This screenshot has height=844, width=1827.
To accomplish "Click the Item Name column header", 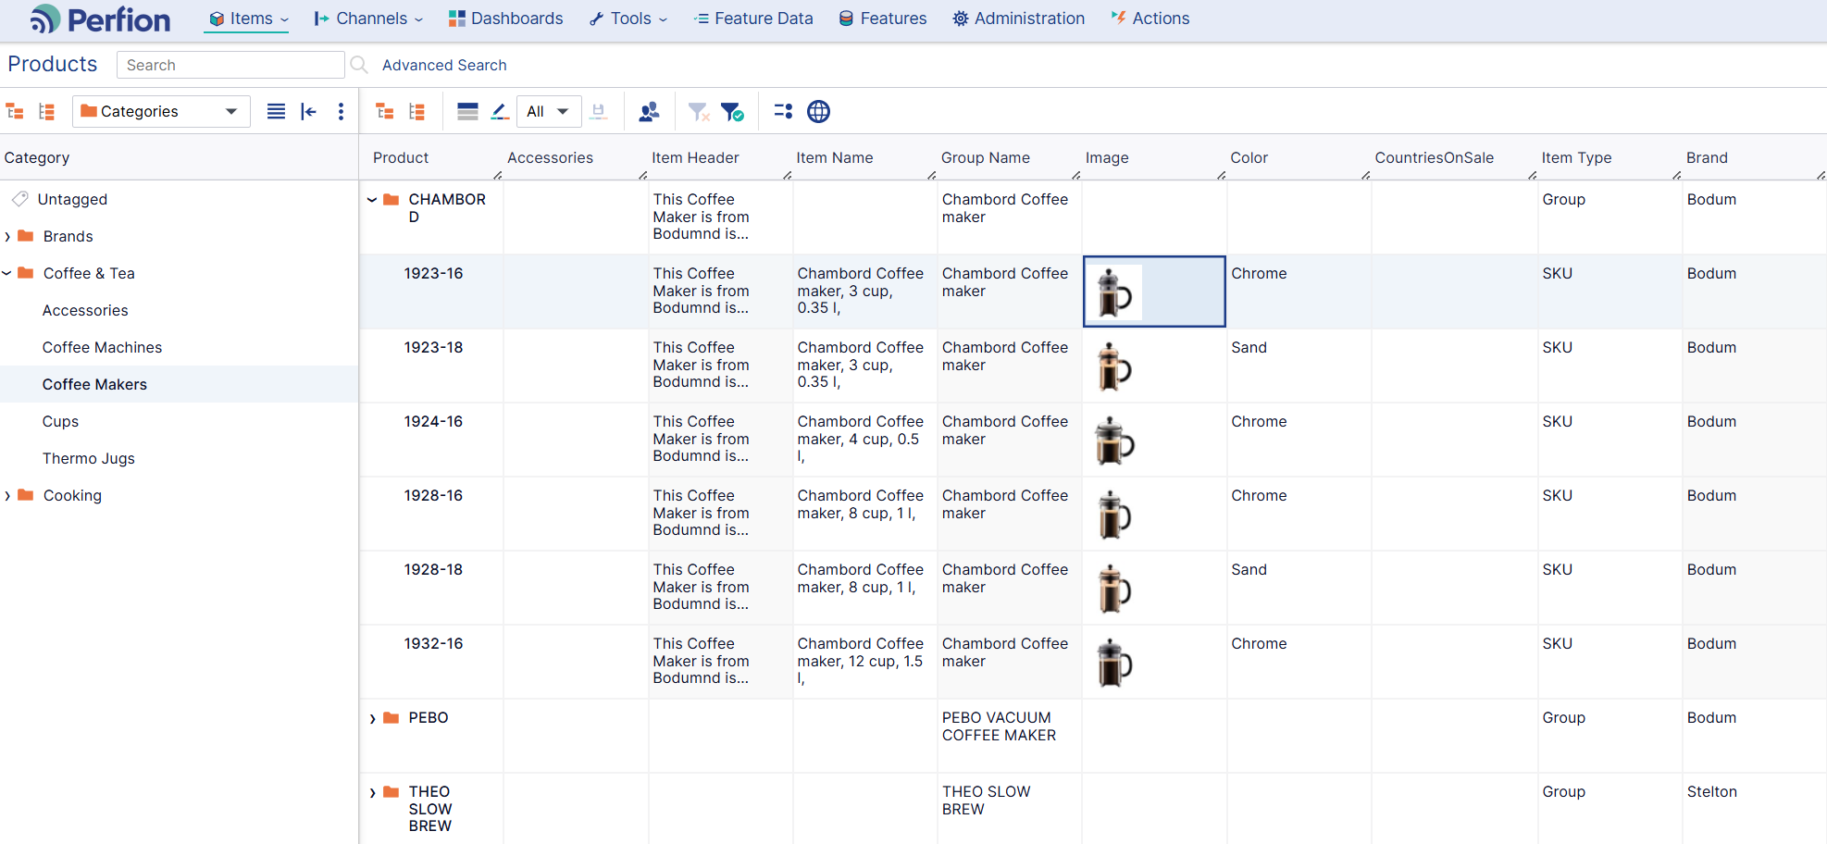I will coord(835,157).
